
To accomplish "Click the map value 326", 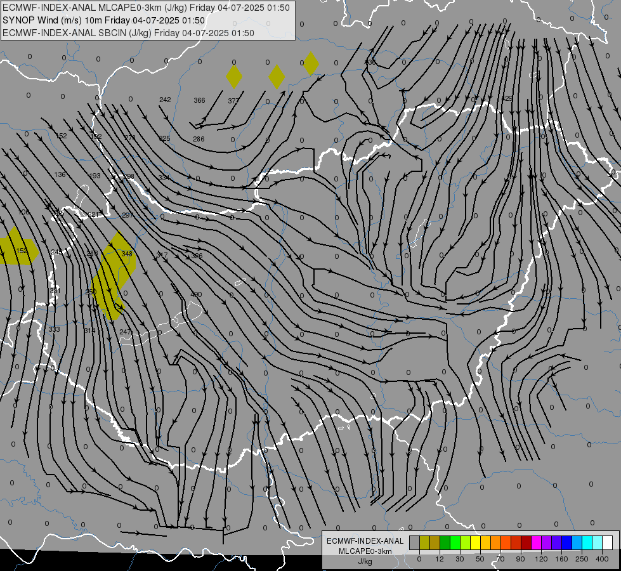I will [x=197, y=256].
